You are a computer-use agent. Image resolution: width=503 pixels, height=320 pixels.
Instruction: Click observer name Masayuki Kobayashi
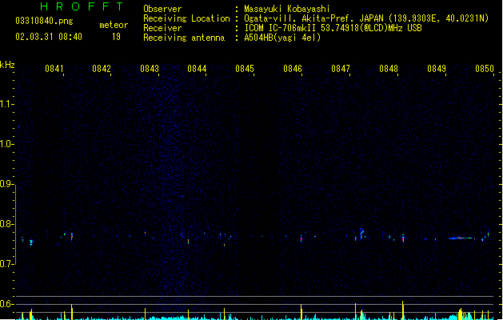tap(287, 9)
